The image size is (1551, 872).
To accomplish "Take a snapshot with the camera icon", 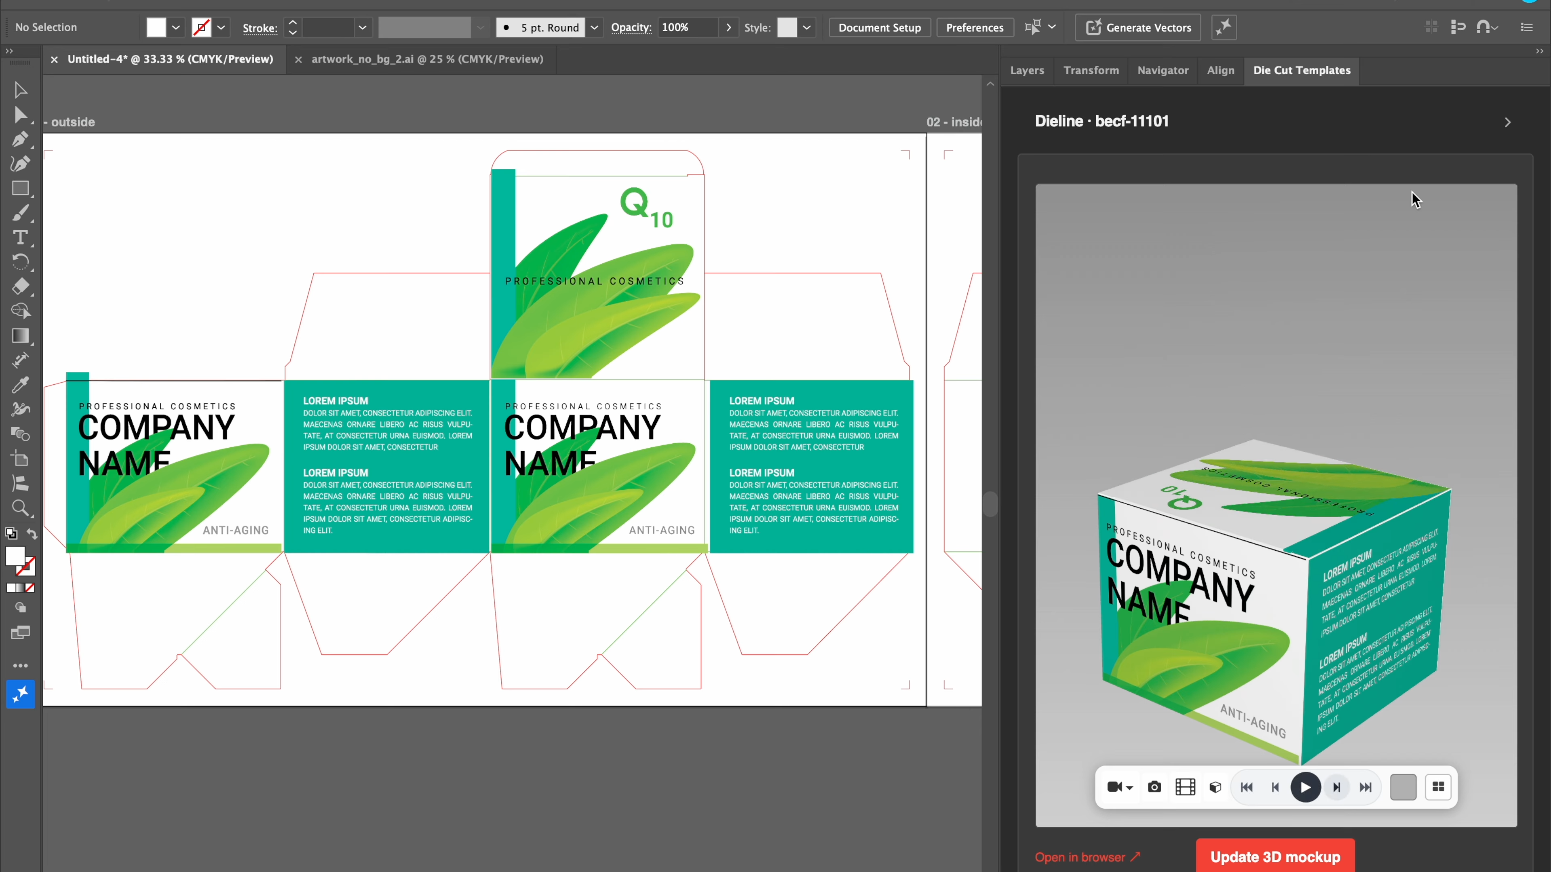I will coord(1154,787).
